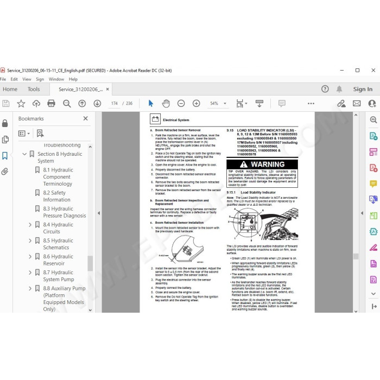
Task: Open bookmarks options list dropdown
Action: (24, 134)
